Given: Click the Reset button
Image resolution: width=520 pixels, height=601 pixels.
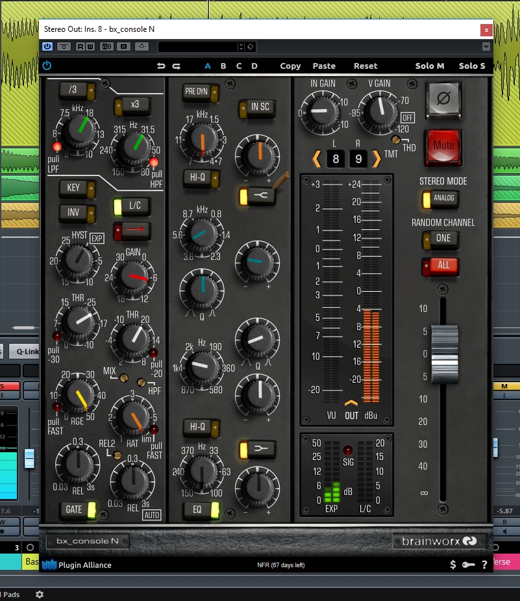Looking at the screenshot, I should [365, 66].
